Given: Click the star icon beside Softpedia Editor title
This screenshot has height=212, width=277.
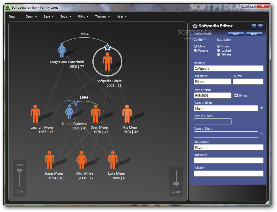Looking at the screenshot, I should click(x=195, y=26).
